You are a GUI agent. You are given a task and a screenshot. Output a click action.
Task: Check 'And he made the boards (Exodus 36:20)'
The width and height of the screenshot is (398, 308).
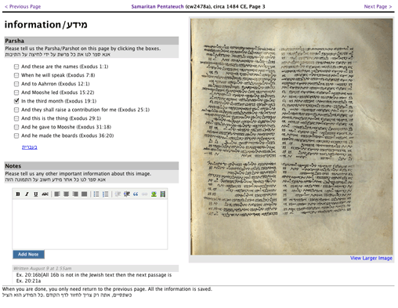click(x=16, y=136)
